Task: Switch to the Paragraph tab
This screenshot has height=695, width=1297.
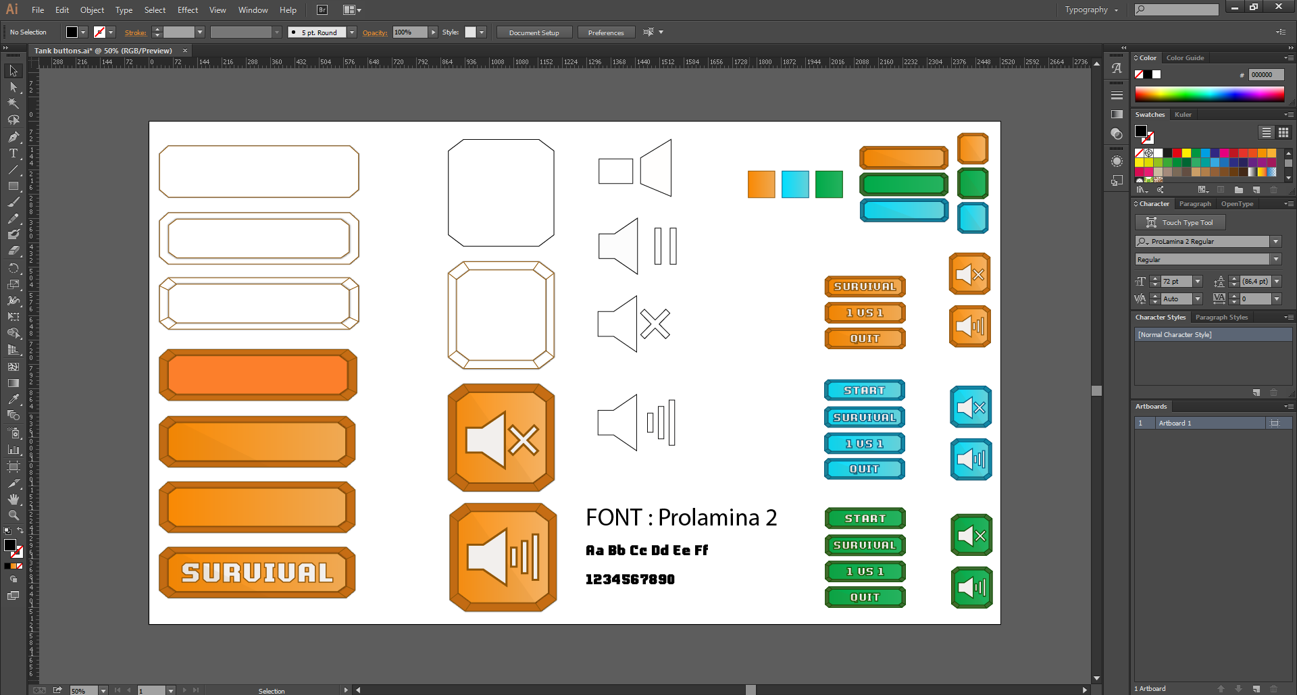Action: [1195, 204]
